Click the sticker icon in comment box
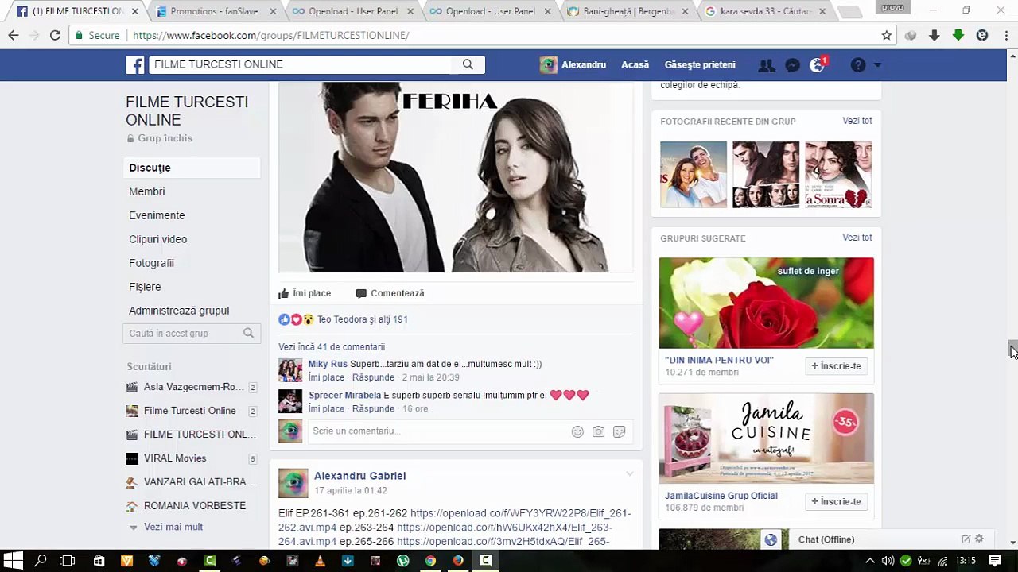The image size is (1018, 572). coord(619,431)
